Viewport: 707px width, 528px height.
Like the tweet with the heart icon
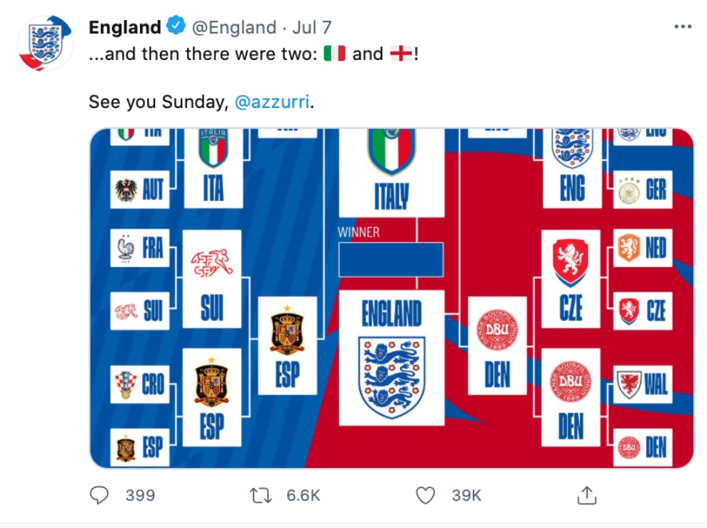pyautogui.click(x=425, y=495)
